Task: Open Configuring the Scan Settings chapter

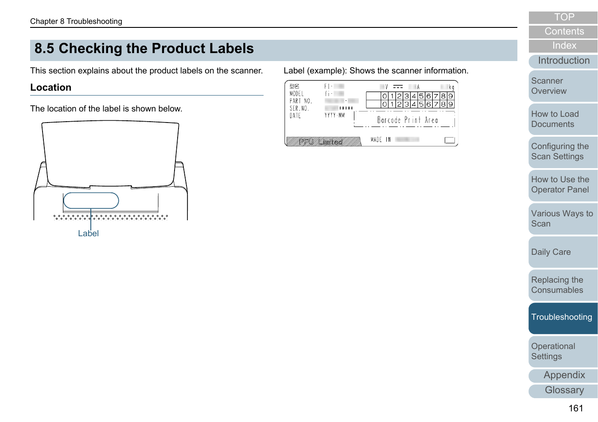Action: 563,152
